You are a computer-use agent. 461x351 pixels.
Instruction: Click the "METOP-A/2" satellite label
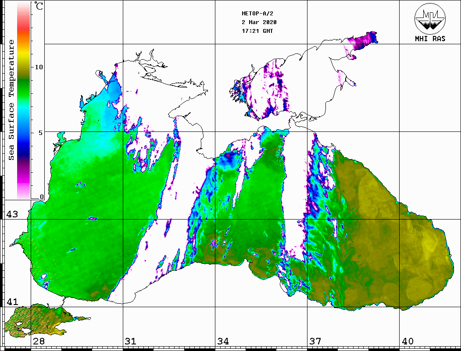click(x=257, y=14)
